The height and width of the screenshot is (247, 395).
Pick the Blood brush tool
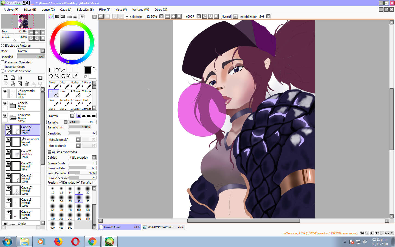86,102
